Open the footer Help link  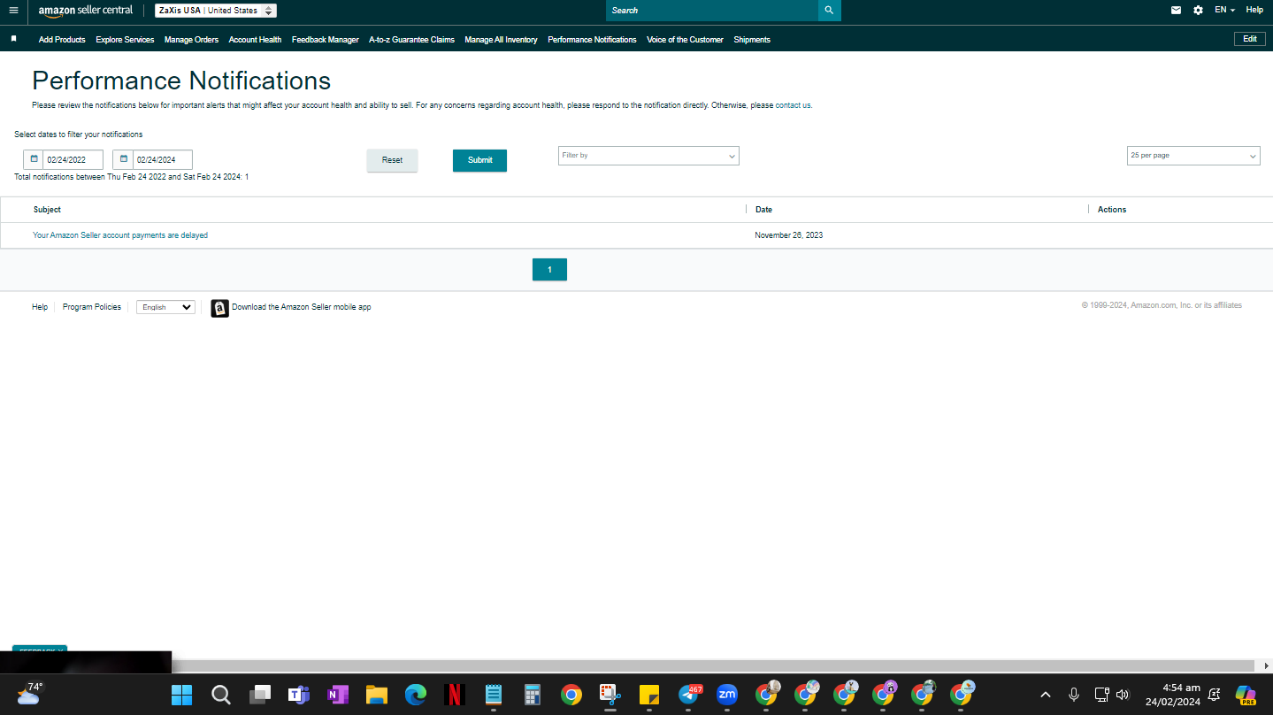click(40, 307)
